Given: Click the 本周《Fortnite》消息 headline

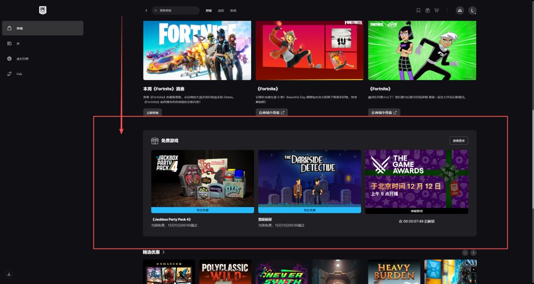Looking at the screenshot, I should (164, 89).
